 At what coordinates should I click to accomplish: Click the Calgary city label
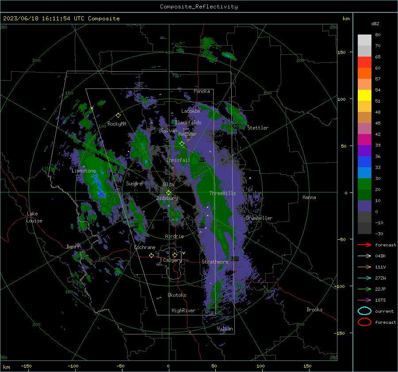[x=172, y=260]
